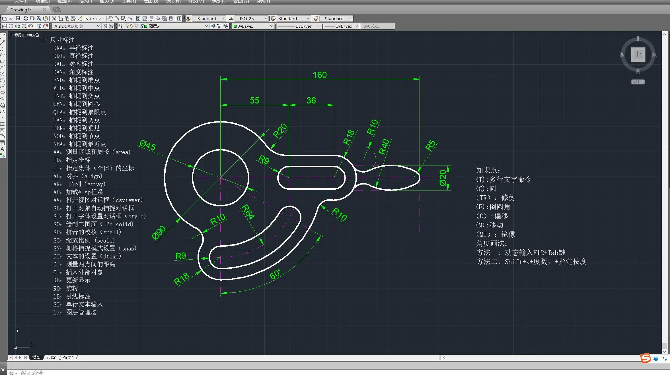Click the Cut scissors icon
The height and width of the screenshot is (375, 670).
(x=54, y=18)
